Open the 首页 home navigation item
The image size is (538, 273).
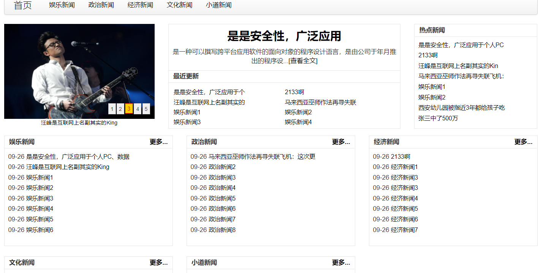[23, 5]
